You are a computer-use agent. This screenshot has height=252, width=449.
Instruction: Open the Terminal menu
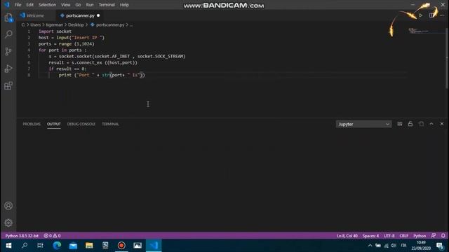click(107, 5)
